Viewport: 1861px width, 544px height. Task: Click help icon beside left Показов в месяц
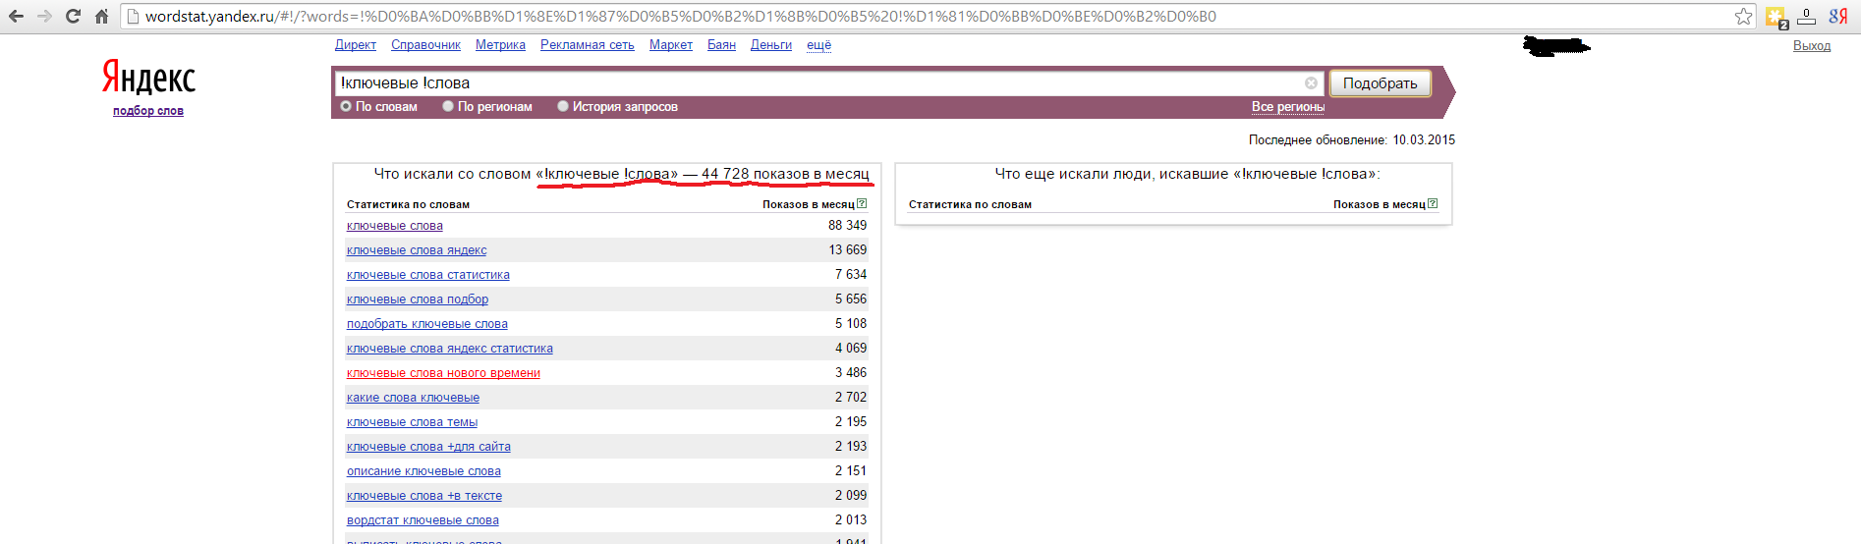point(862,204)
